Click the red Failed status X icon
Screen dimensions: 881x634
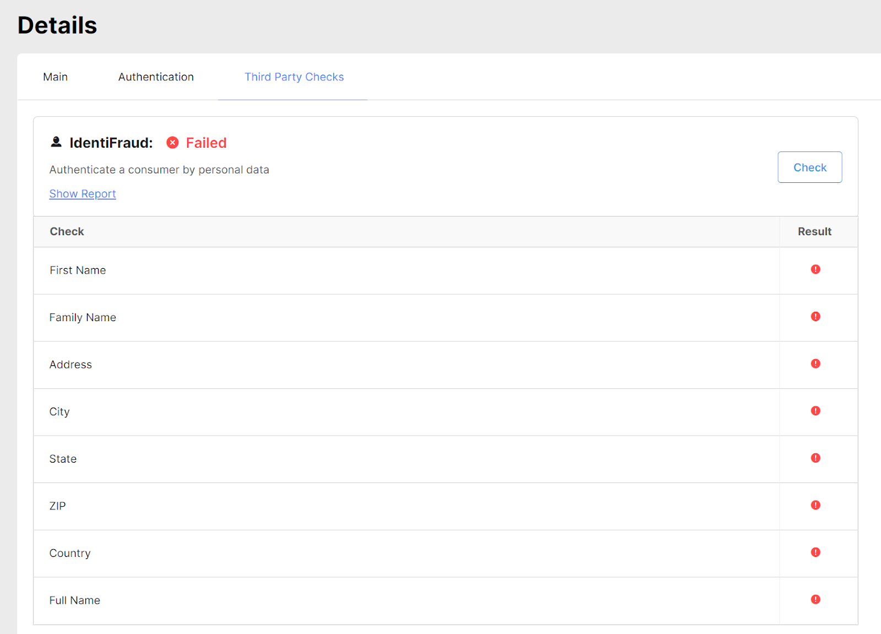(173, 143)
